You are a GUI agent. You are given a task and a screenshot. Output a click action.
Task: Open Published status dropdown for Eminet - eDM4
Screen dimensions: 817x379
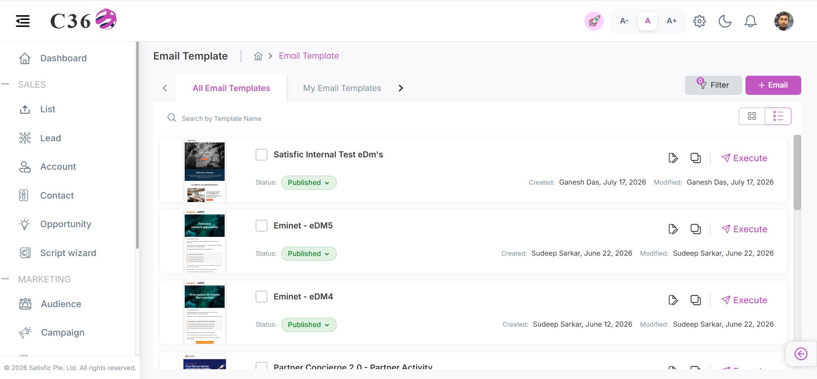click(309, 325)
